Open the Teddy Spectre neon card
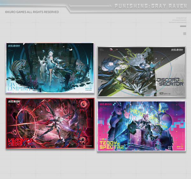This screenshot has width=191, height=179. [142, 126]
